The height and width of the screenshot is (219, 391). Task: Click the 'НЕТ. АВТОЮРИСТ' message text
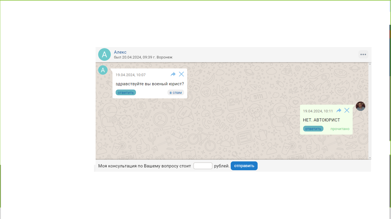click(x=321, y=120)
